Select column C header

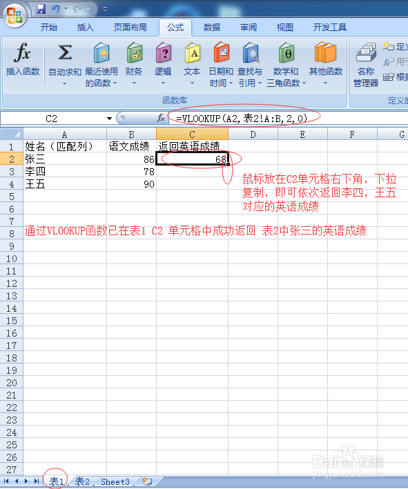coord(193,134)
